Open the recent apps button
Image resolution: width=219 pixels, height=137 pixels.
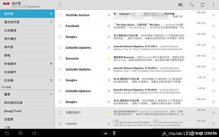34,133
